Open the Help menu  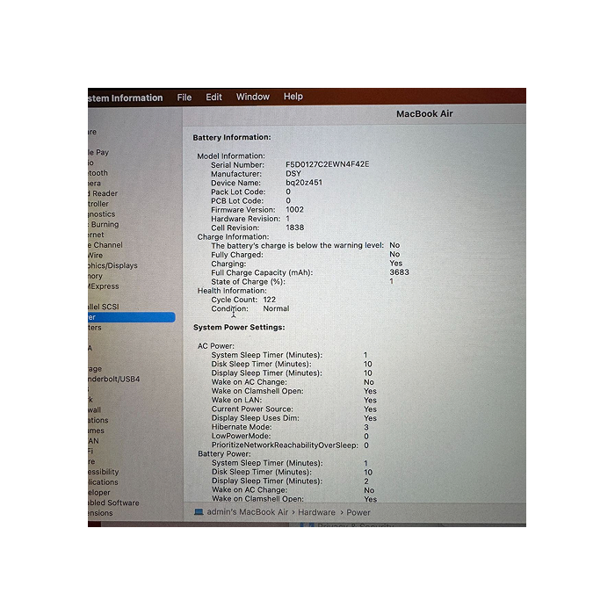click(x=293, y=96)
